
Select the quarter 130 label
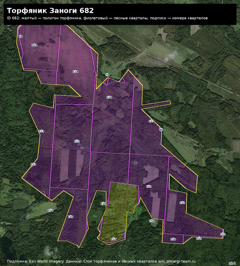103,203
